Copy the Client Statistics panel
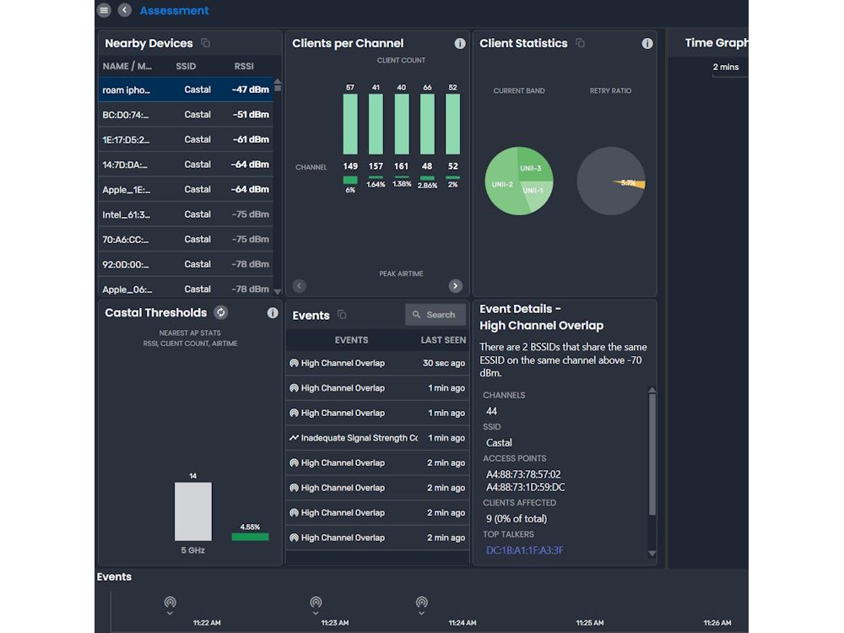844x633 pixels. coord(580,42)
